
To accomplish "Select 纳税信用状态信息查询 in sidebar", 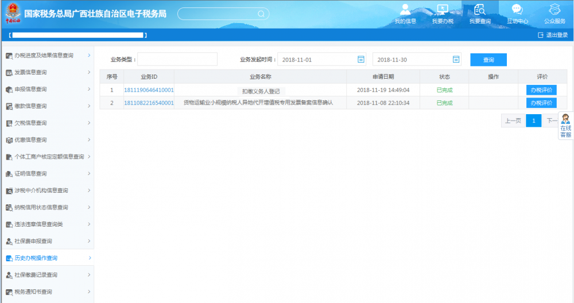I will tap(47, 207).
